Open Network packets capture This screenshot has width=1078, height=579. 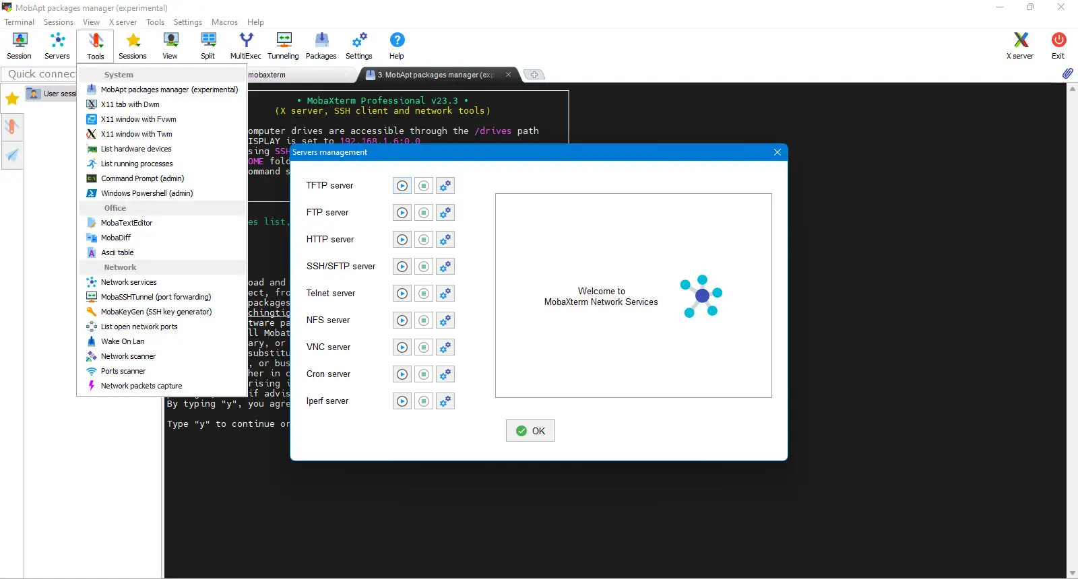pos(162,386)
